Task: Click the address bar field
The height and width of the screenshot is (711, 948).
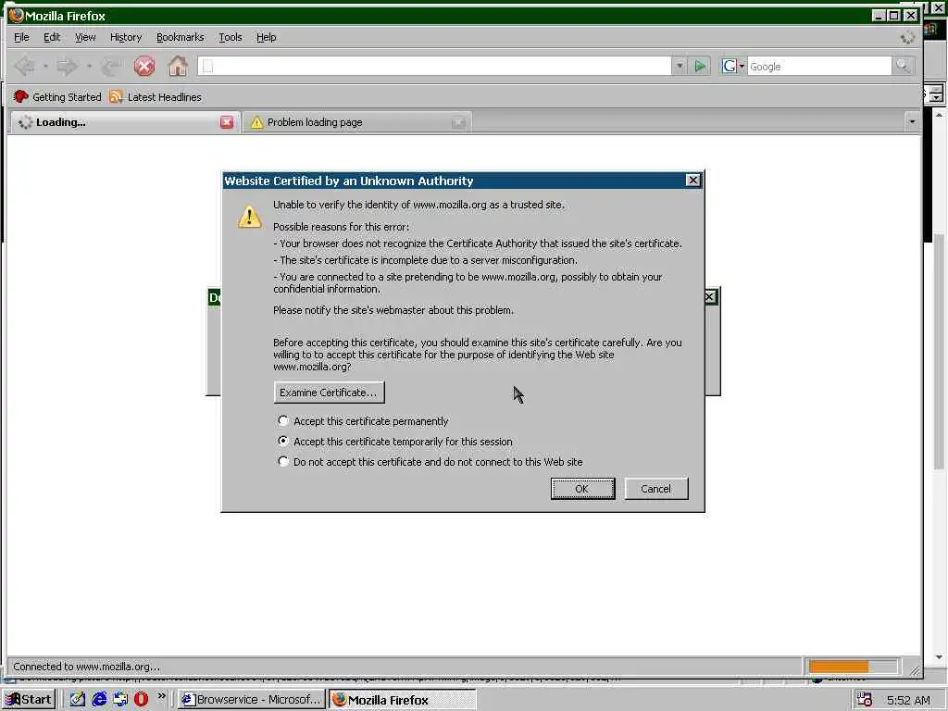Action: [x=435, y=66]
